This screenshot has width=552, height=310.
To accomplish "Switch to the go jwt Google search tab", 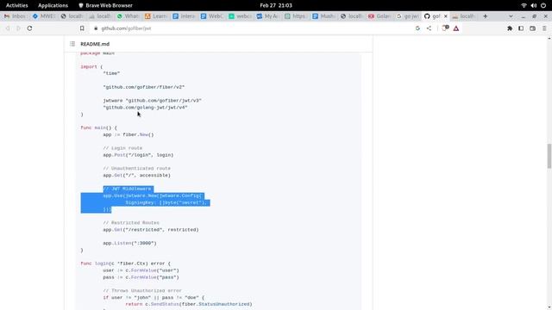I will tap(408, 16).
